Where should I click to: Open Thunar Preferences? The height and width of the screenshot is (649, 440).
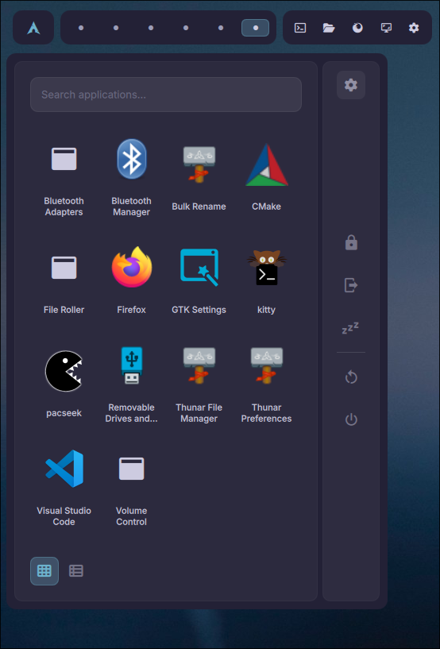(x=266, y=385)
